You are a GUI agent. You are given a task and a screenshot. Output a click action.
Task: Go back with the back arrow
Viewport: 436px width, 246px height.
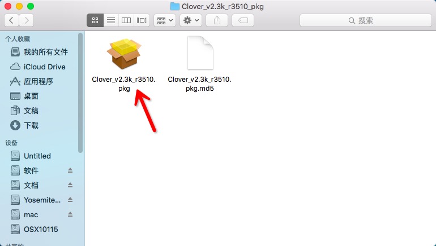point(11,20)
